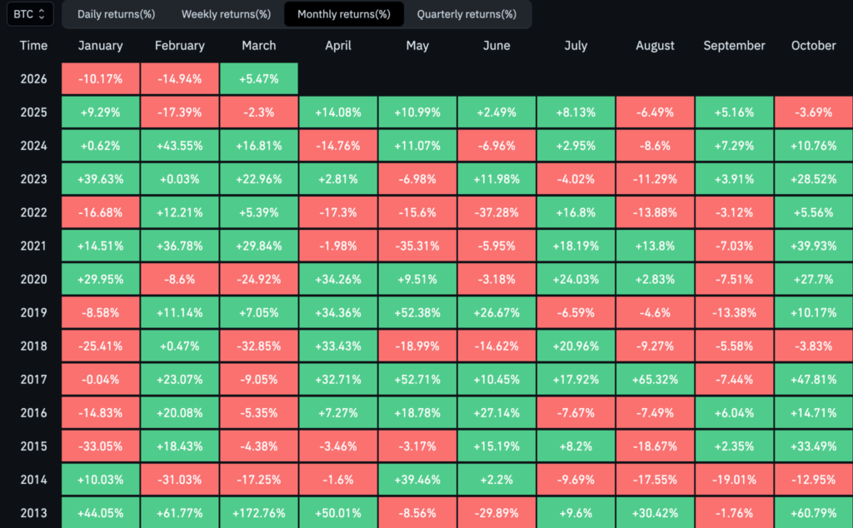Select the Monthly returns(%) tab
Screen dimensions: 853x528
[x=343, y=14]
